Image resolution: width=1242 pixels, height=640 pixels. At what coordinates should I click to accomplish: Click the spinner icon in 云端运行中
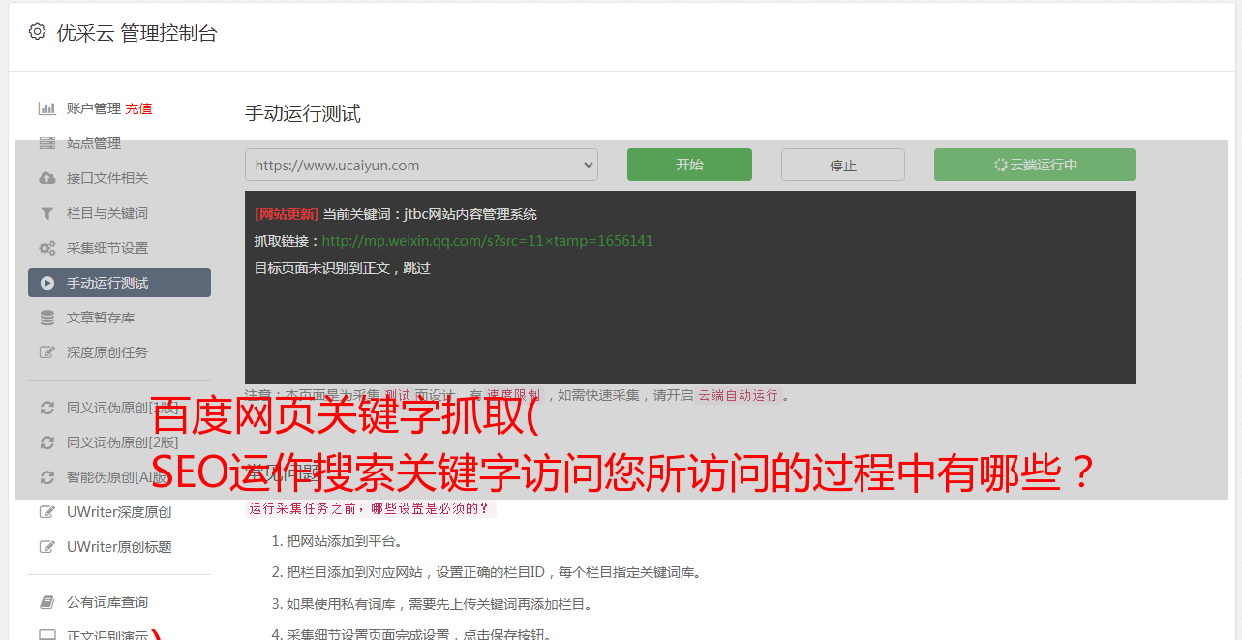[1000, 165]
